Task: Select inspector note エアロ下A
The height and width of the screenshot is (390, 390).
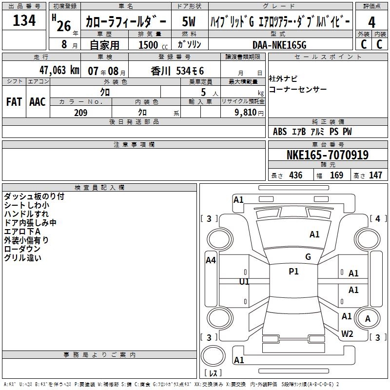Action: tap(22, 232)
